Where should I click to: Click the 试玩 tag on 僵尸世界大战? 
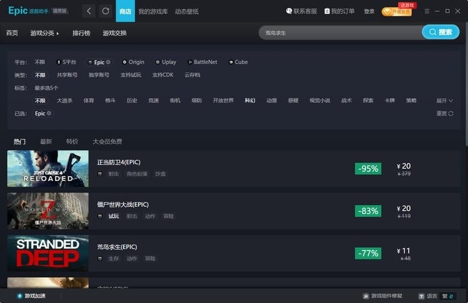(113, 216)
